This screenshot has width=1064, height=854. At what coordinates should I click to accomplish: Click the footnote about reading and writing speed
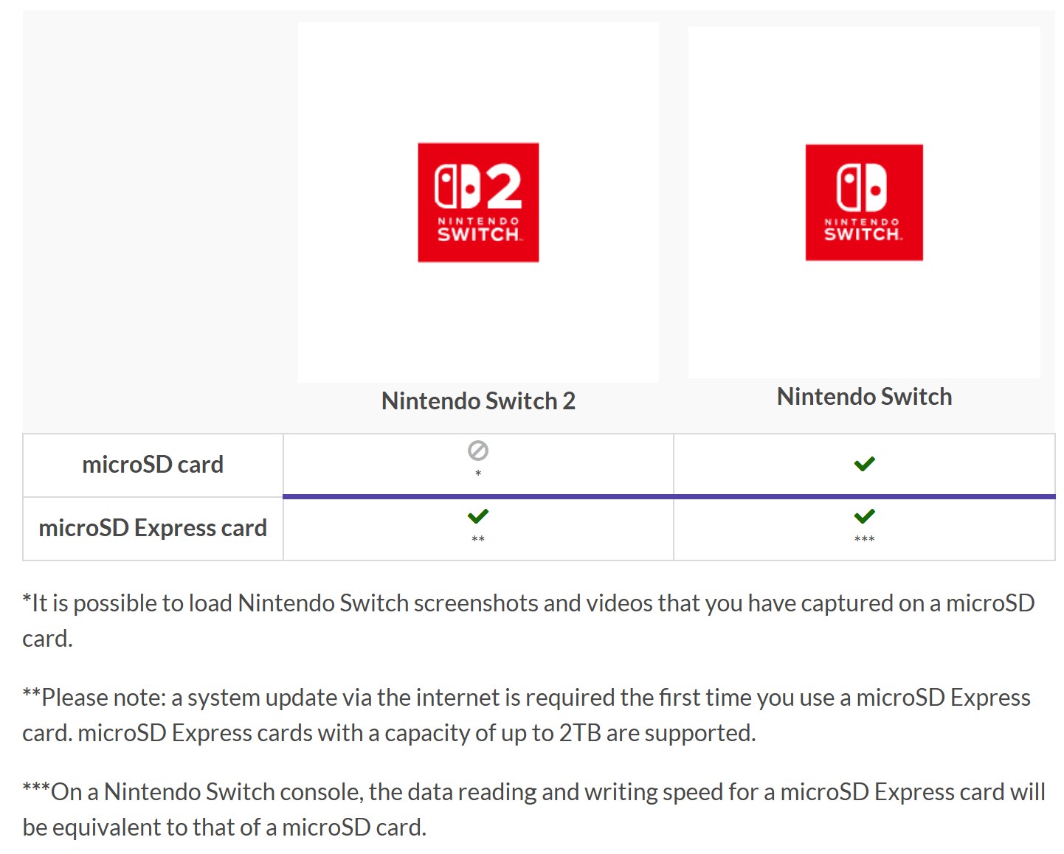533,809
